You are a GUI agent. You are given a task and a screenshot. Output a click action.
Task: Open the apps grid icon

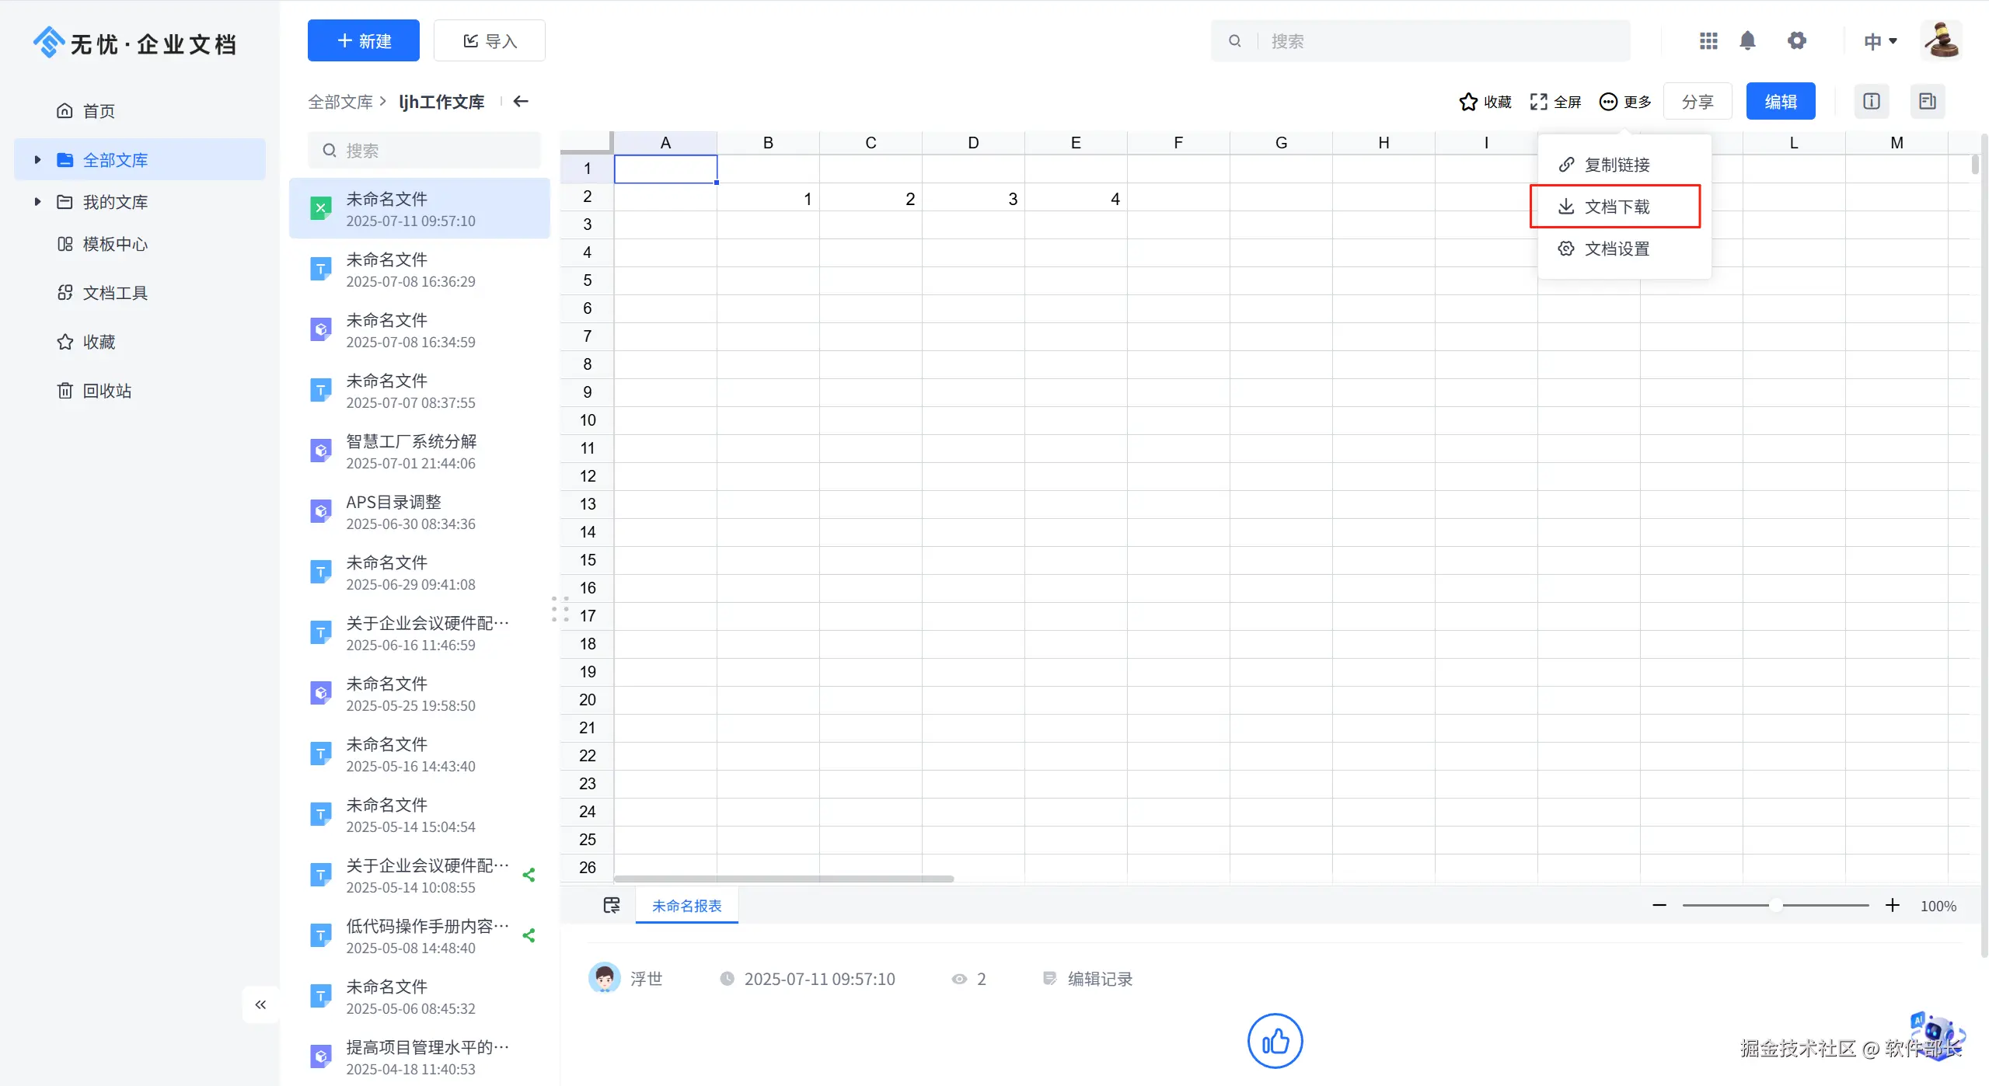pos(1708,40)
